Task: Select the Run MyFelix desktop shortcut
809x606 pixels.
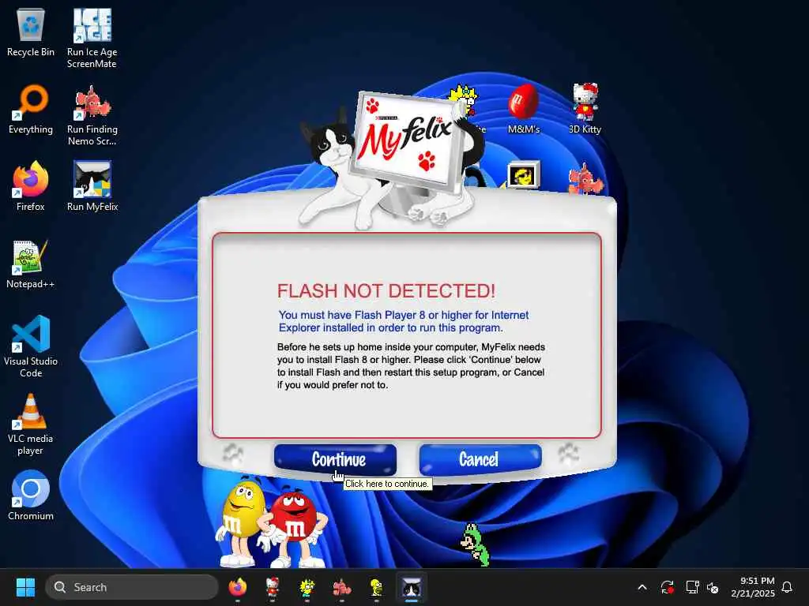Action: click(92, 186)
